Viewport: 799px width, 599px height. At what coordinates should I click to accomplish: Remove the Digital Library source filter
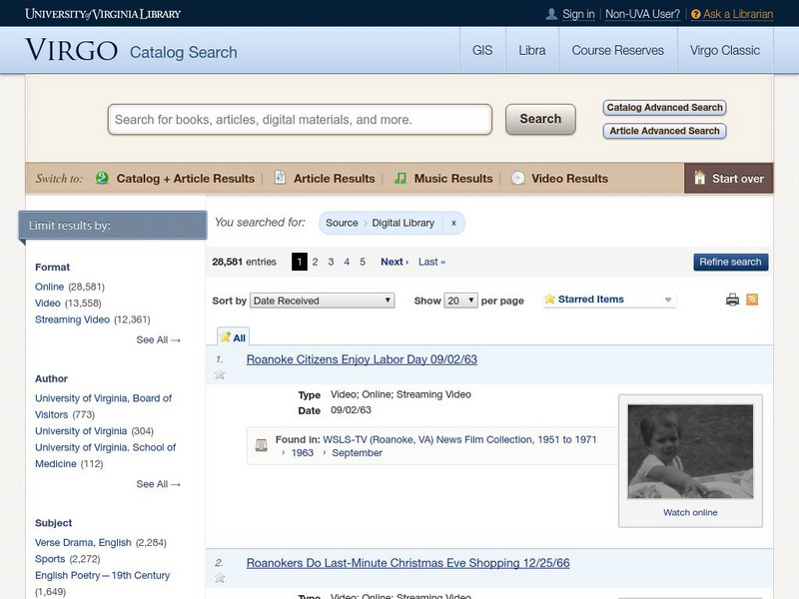click(x=453, y=223)
